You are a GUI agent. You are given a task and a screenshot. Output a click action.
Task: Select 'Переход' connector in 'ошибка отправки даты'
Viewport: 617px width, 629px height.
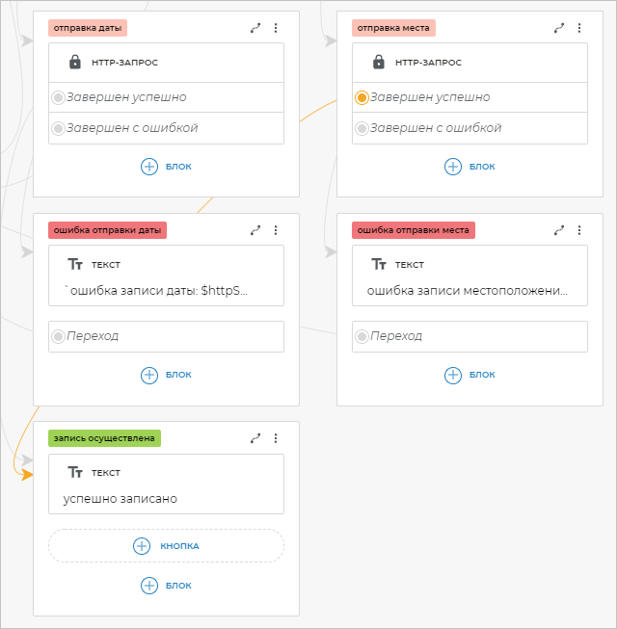click(x=58, y=336)
